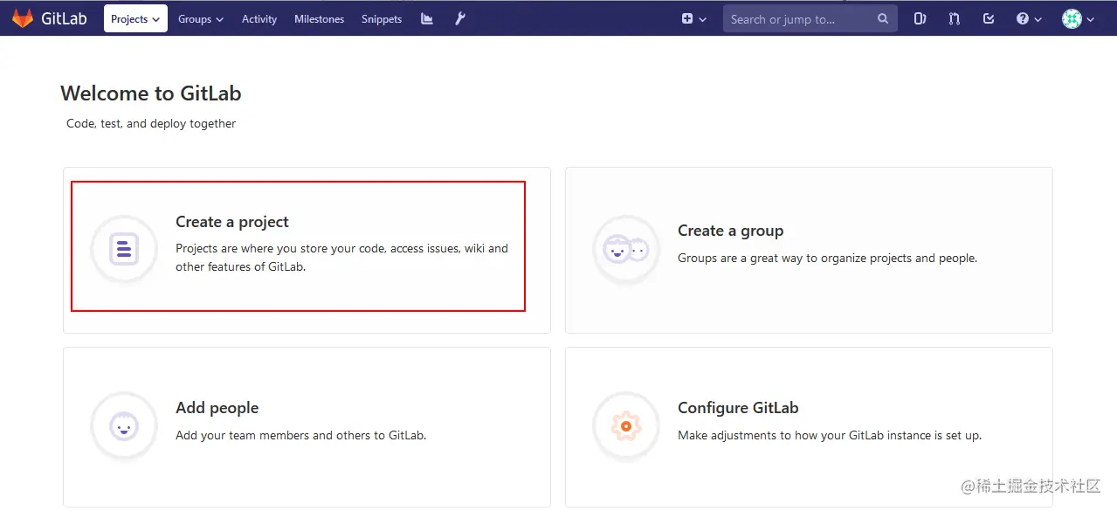Open the Merge requests icon
Screen dimensions: 1117x511
[x=955, y=18]
